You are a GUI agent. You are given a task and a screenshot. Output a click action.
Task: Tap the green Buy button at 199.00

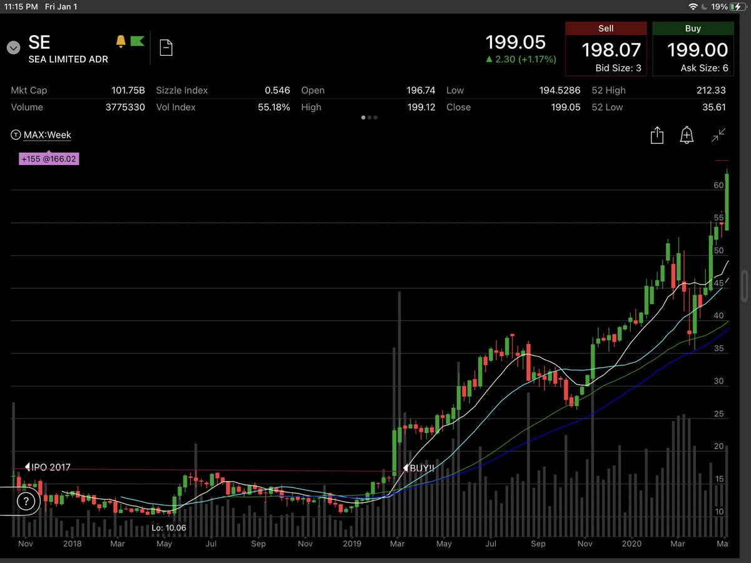(x=693, y=49)
